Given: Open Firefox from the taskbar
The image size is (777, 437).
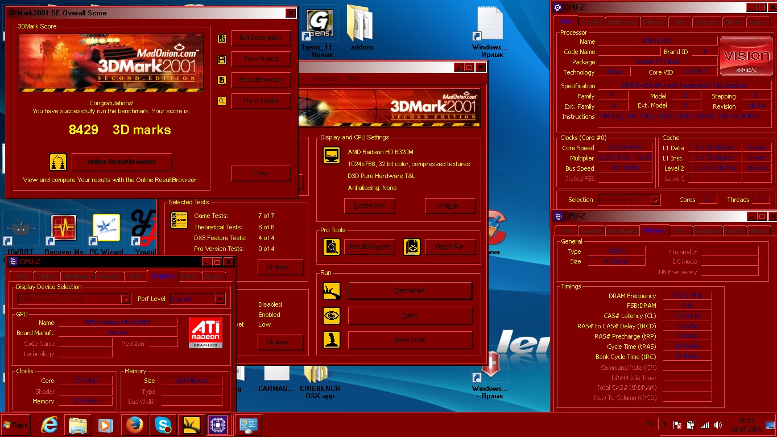Looking at the screenshot, I should [135, 425].
